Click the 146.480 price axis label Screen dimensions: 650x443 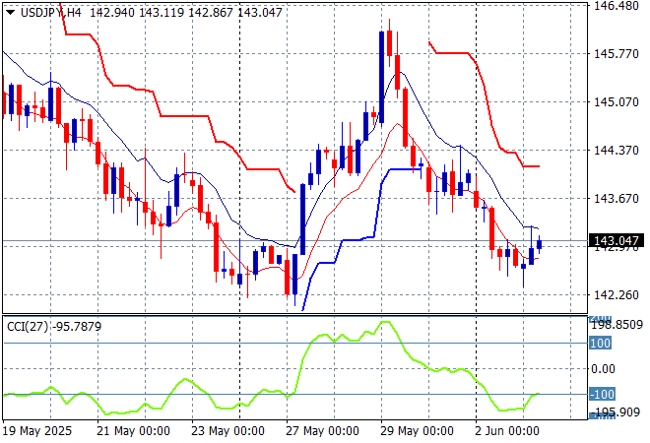(615, 6)
